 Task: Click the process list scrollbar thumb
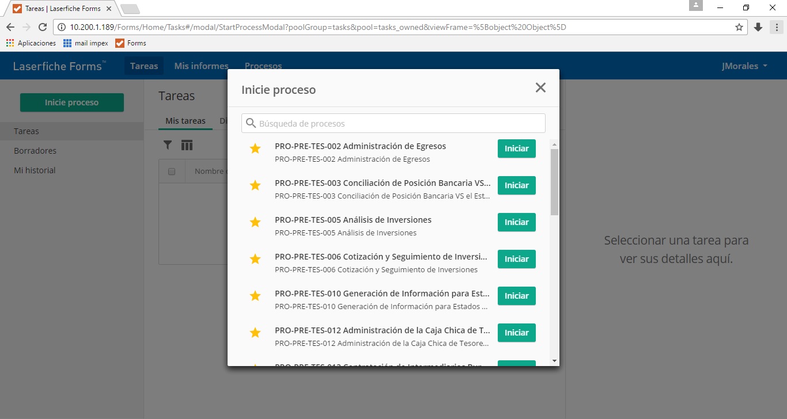(554, 182)
